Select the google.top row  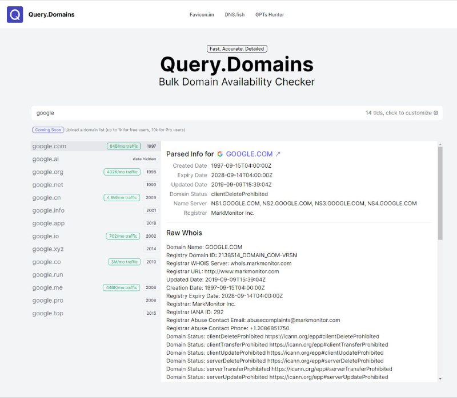[x=96, y=314]
